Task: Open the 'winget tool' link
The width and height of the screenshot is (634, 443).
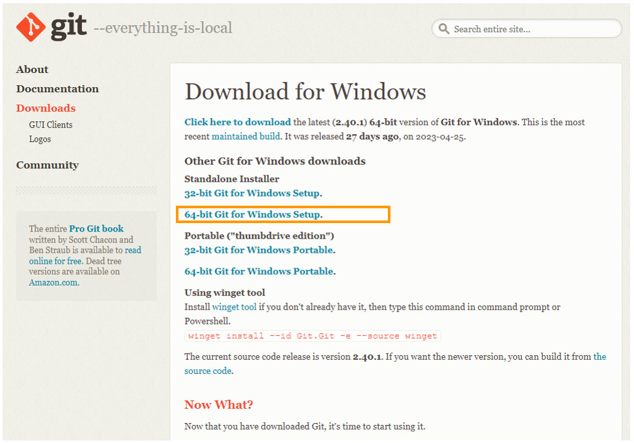Action: pyautogui.click(x=234, y=307)
